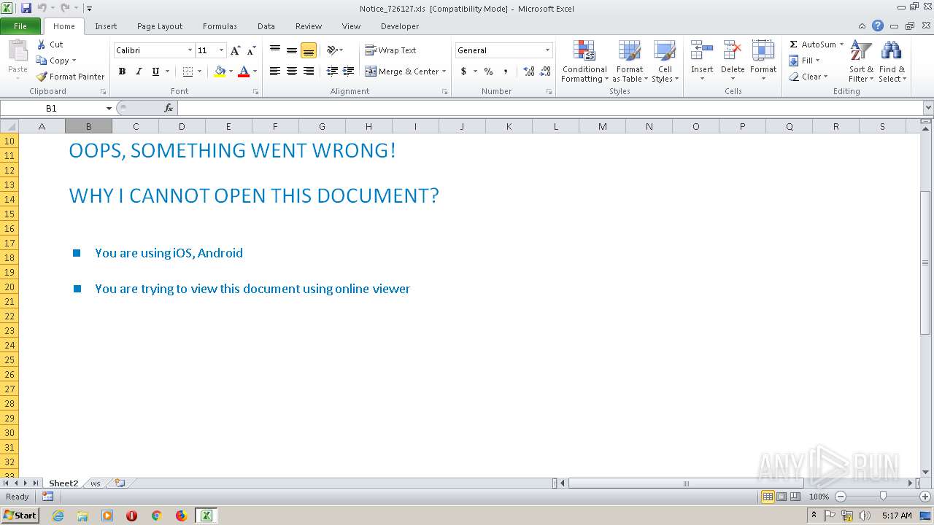Apply Comma Style format
This screenshot has height=525, width=934.
click(506, 71)
